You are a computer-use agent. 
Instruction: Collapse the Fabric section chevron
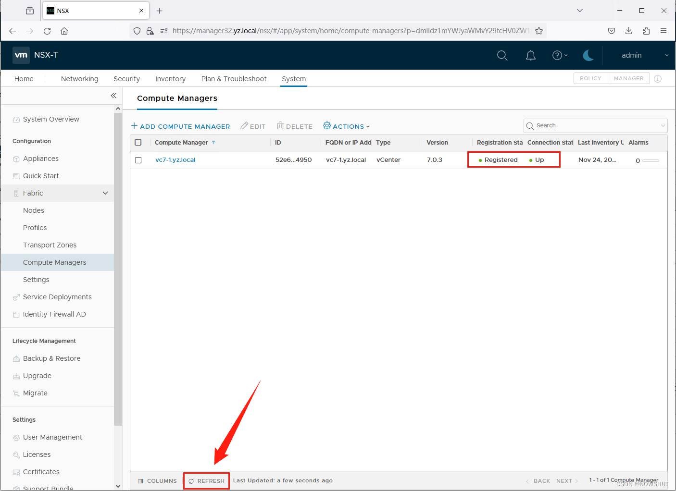pos(105,193)
